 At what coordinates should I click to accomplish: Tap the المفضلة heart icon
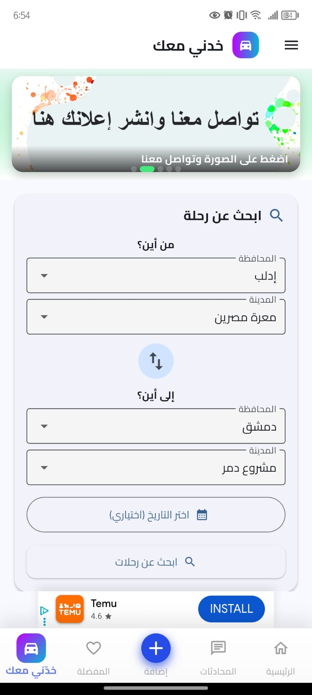coord(93,647)
